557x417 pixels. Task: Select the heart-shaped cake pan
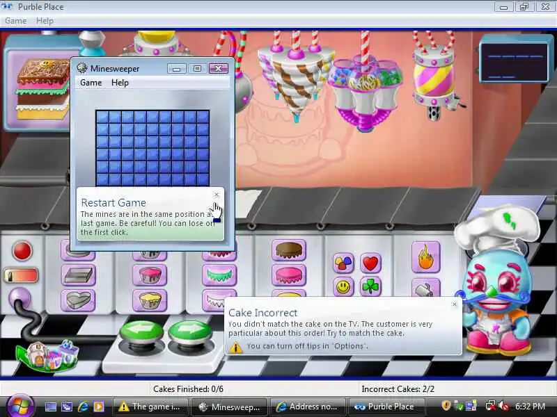(x=78, y=300)
